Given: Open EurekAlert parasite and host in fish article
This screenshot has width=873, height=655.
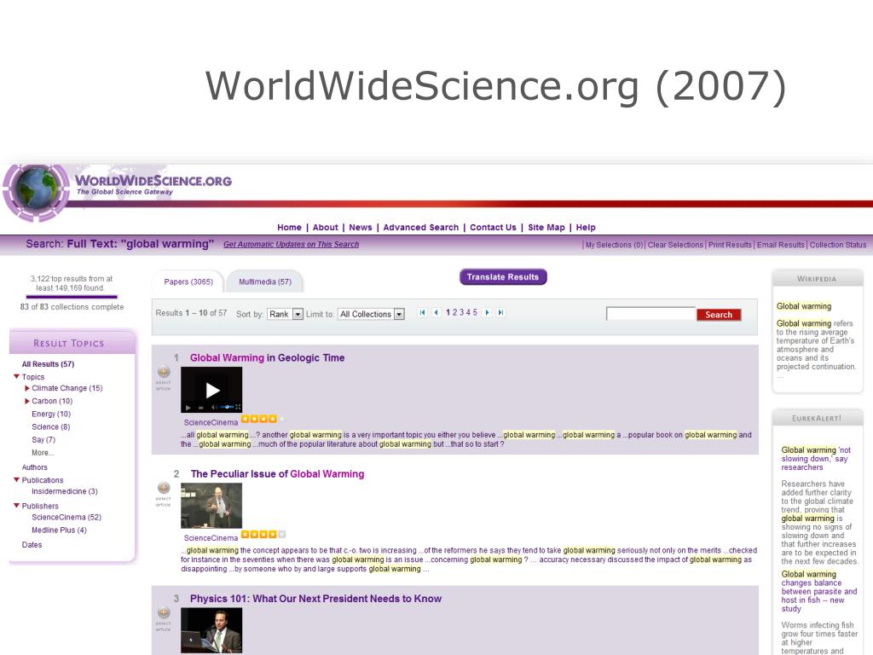Looking at the screenshot, I should coord(819,592).
